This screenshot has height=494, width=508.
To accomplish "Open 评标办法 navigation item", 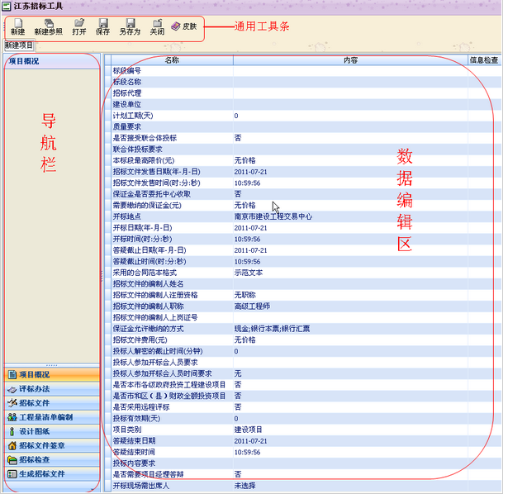I will [52, 389].
